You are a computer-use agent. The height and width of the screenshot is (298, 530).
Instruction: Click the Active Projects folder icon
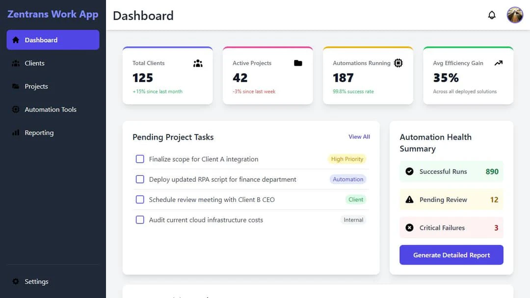(298, 63)
